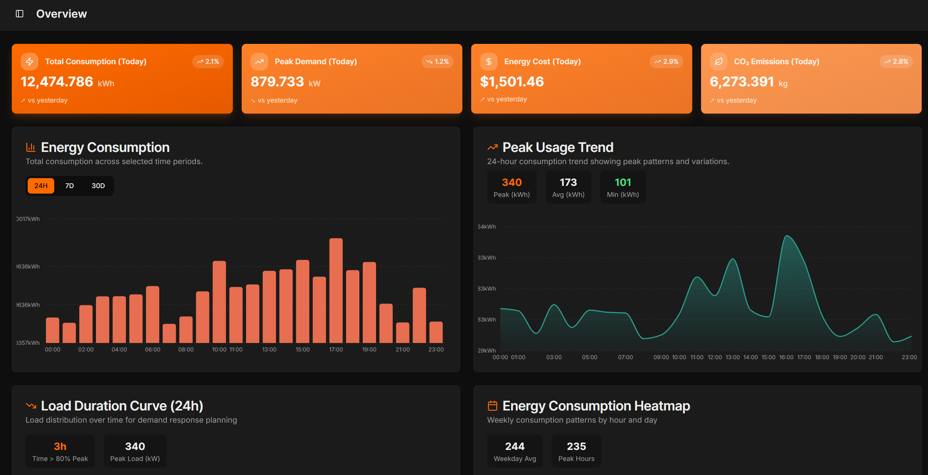Image resolution: width=928 pixels, height=475 pixels.
Task: Click the 340 Peak kWh stat chip
Action: pyautogui.click(x=512, y=187)
